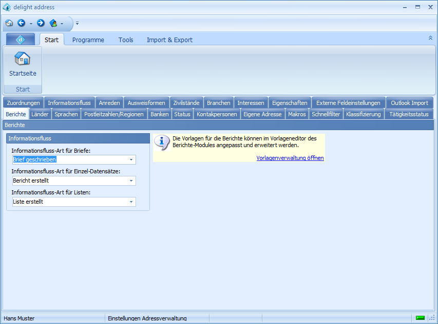
Task: Open the blue delight application menu button
Action: click(x=21, y=40)
